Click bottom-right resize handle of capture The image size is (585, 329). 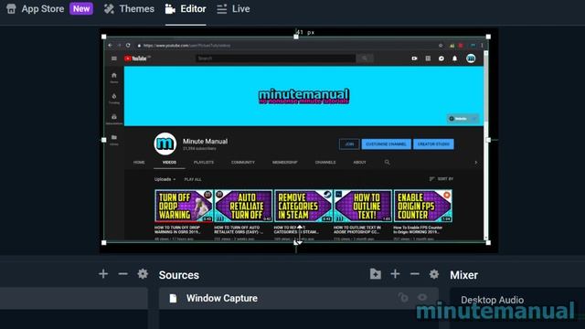(x=488, y=243)
